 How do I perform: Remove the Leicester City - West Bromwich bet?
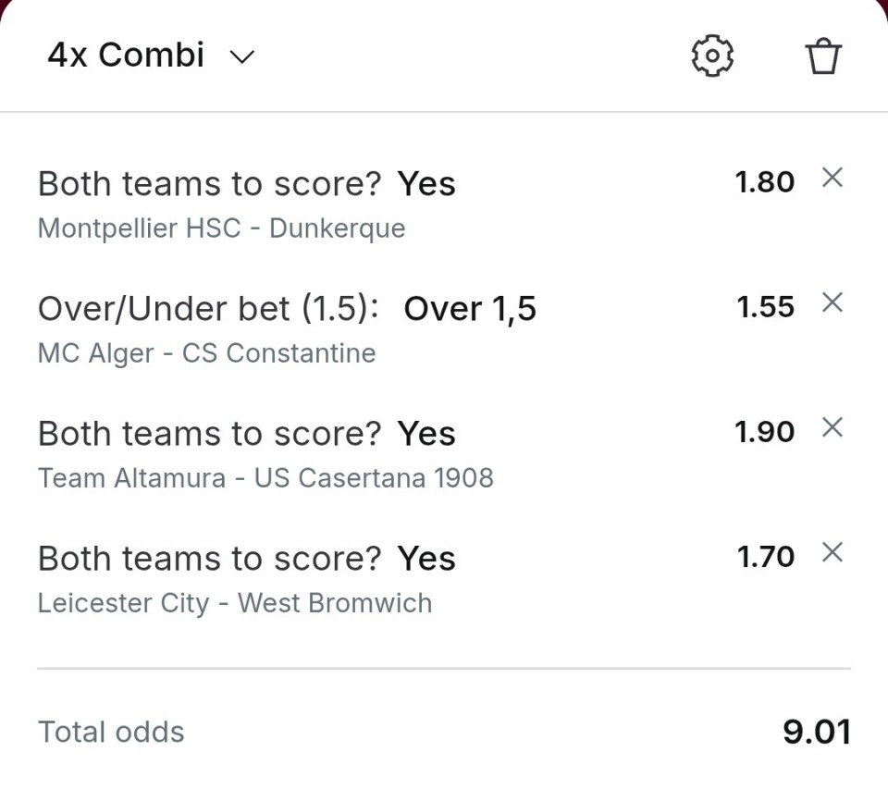832,552
